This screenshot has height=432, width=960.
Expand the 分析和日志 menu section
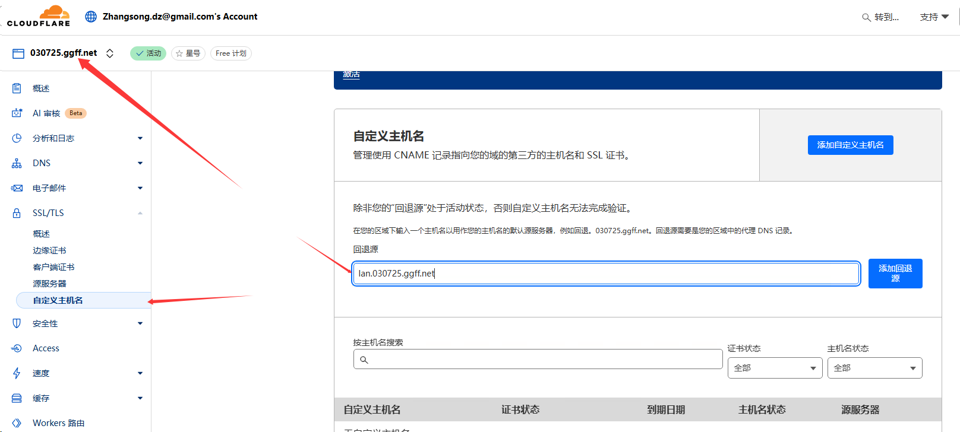coord(140,138)
